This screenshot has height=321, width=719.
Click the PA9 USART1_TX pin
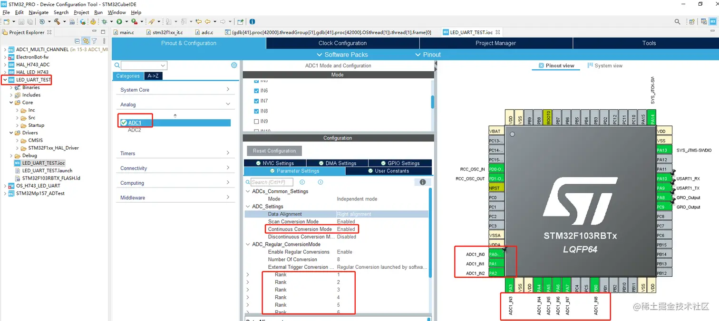[664, 188]
